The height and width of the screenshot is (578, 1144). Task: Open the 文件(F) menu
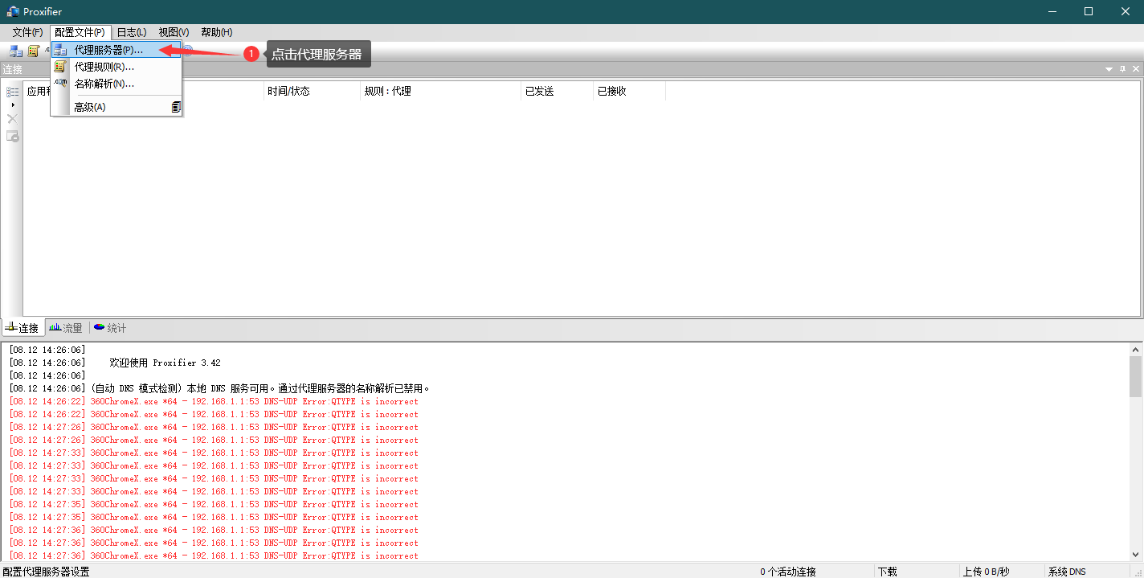pyautogui.click(x=27, y=32)
